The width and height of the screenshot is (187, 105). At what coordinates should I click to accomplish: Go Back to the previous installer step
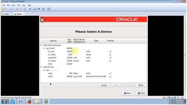click(x=127, y=93)
